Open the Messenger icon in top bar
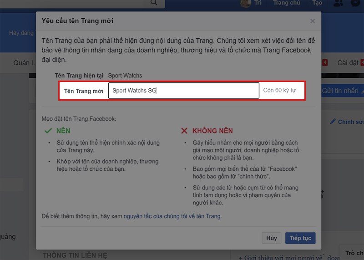 click(x=355, y=3)
